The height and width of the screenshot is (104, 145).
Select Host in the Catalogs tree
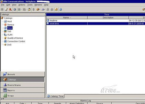(x=10, y=21)
